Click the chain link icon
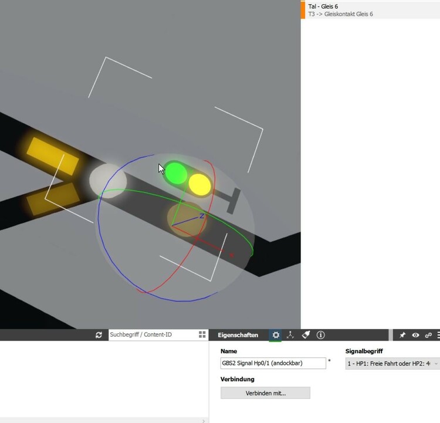 click(x=428, y=335)
